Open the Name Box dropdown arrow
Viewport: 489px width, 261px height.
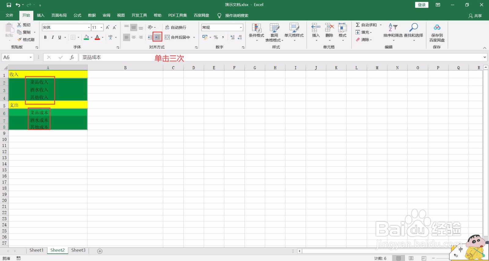pos(31,57)
